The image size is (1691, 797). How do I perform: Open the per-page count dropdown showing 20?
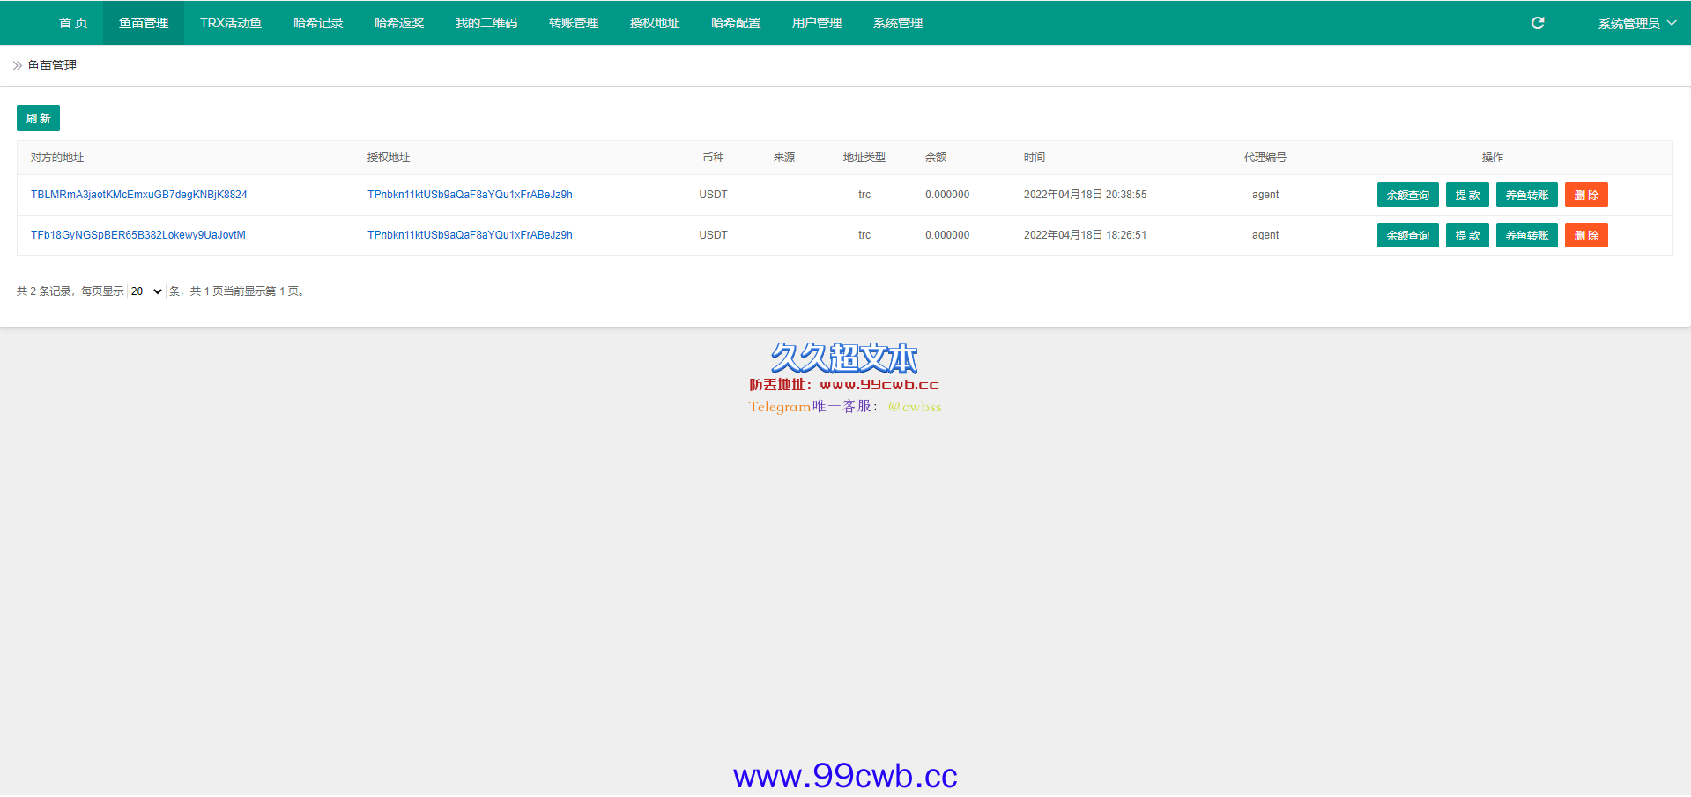[x=146, y=291]
